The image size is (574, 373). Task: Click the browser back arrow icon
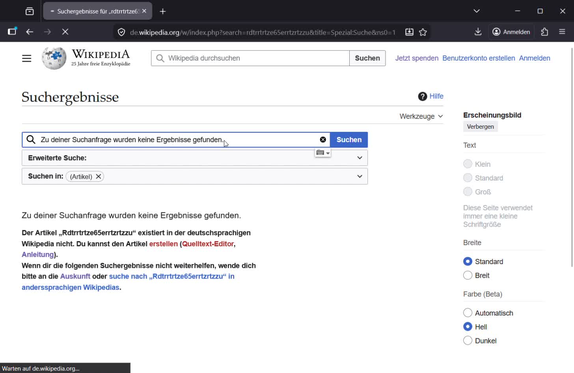[x=30, y=32]
